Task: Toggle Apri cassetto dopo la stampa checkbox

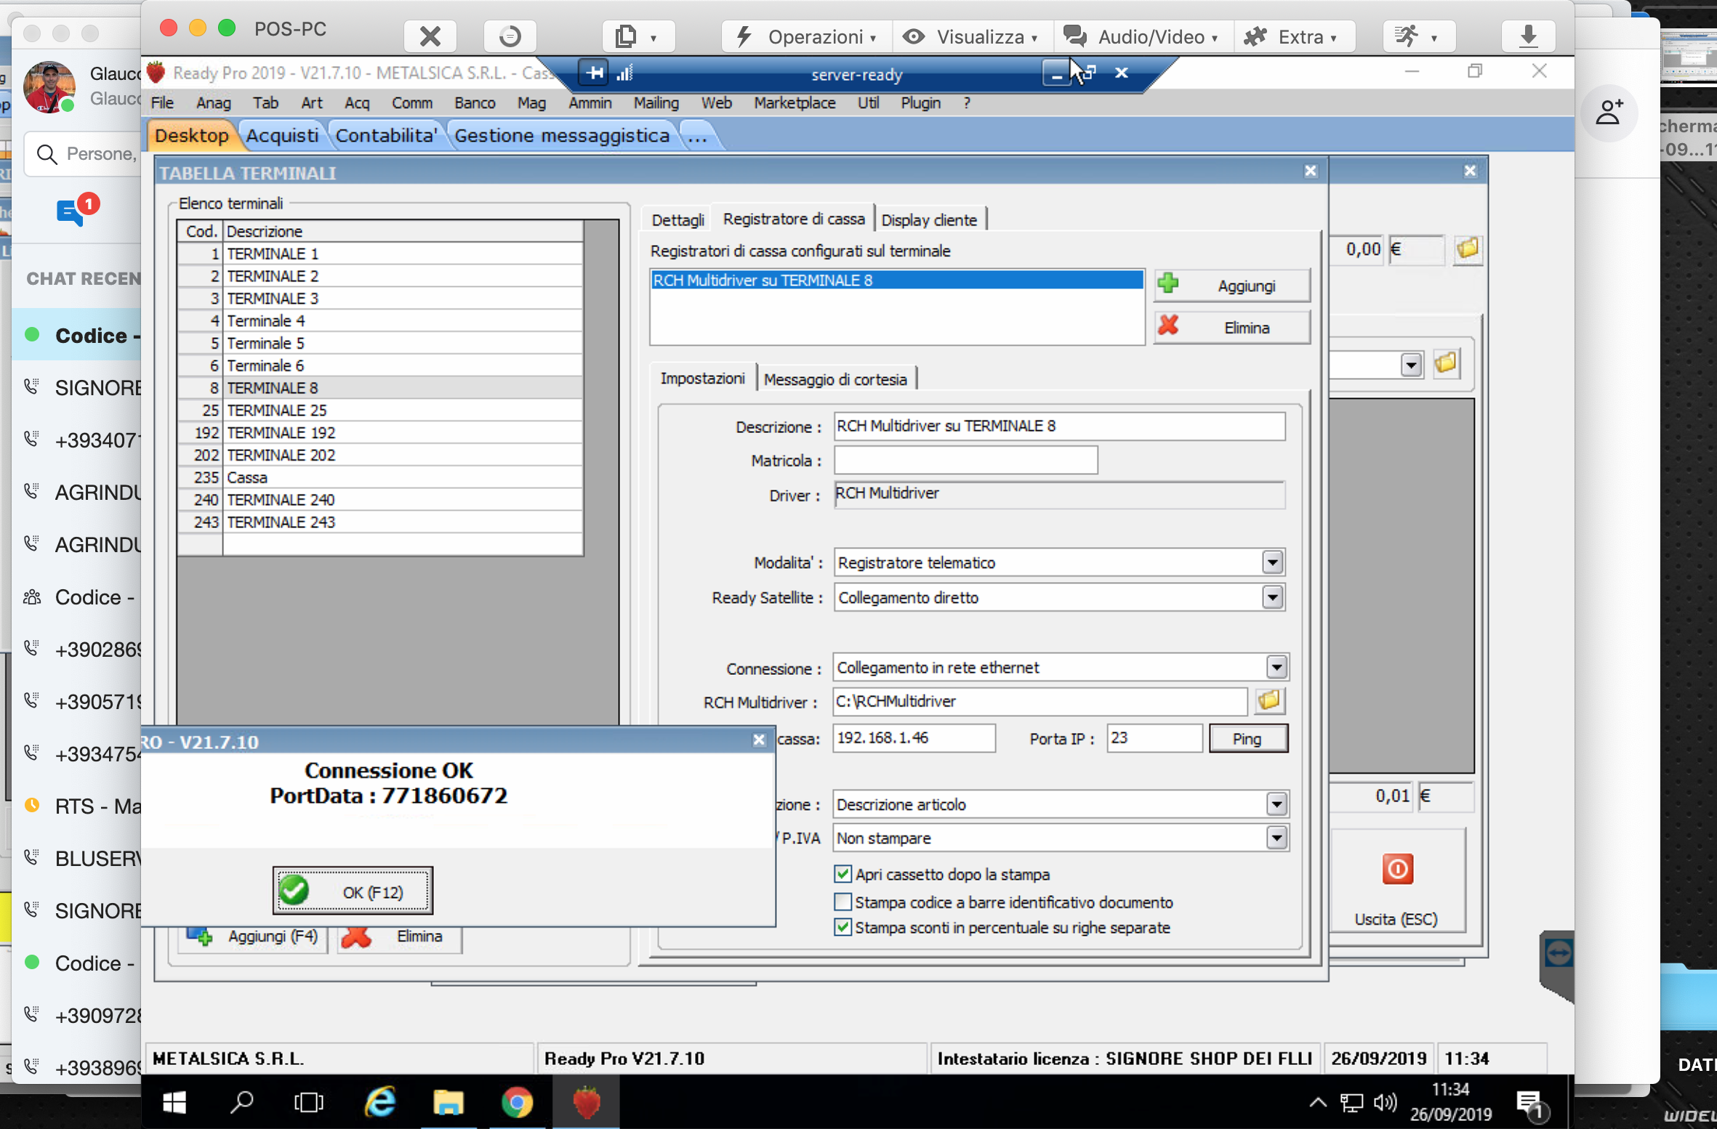Action: pos(843,874)
